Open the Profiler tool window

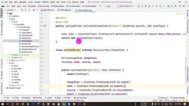pos(67,98)
